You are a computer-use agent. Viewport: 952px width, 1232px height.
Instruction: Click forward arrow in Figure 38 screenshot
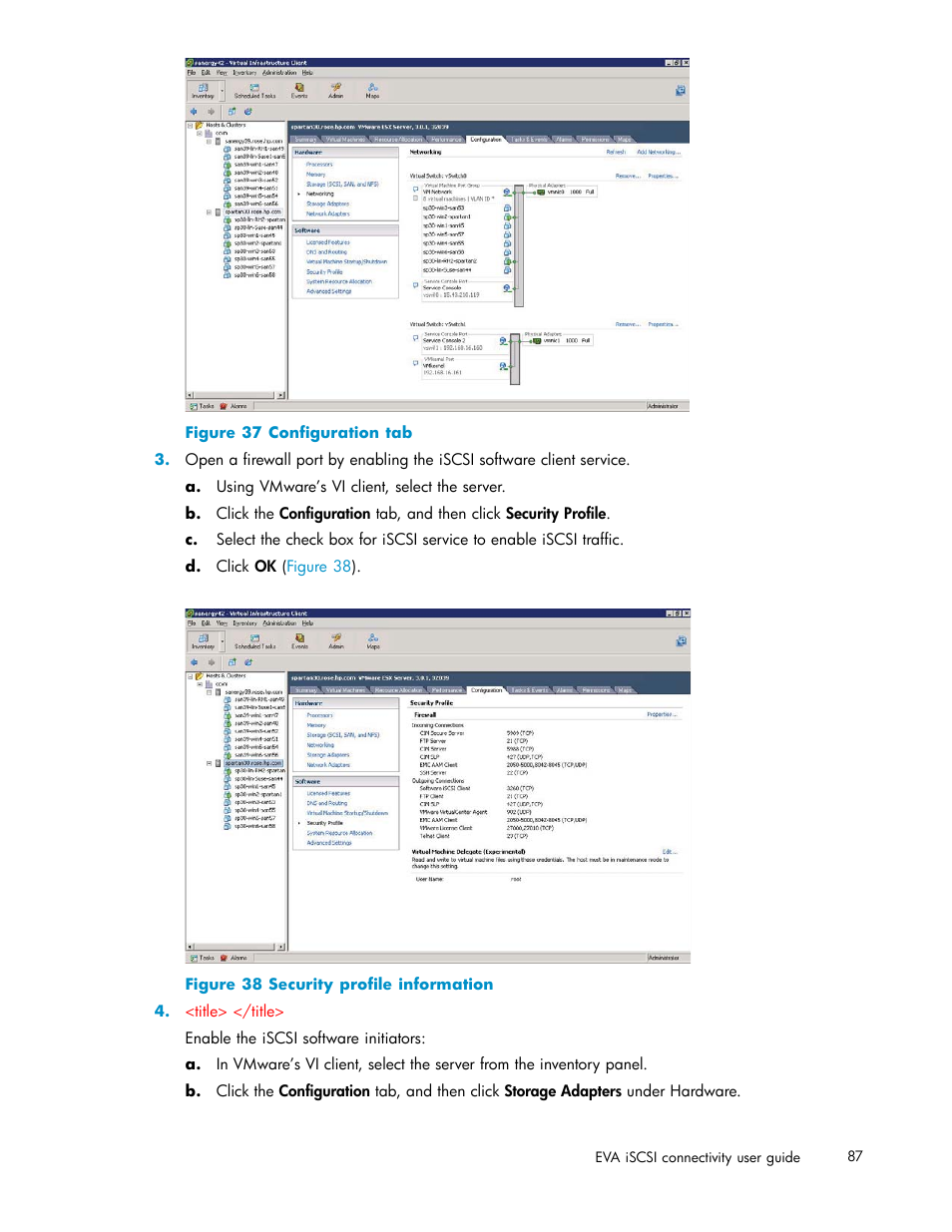[x=211, y=662]
